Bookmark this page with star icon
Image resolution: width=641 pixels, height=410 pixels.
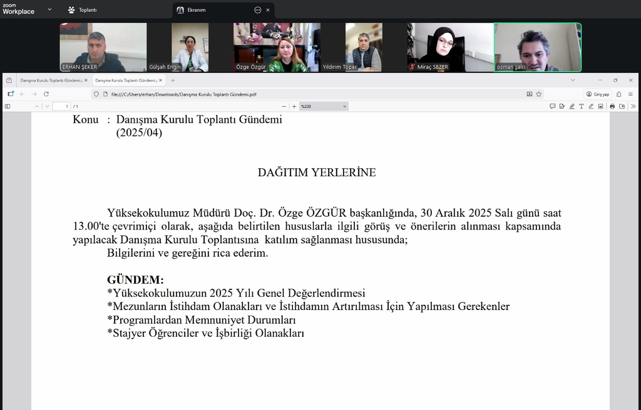538,94
